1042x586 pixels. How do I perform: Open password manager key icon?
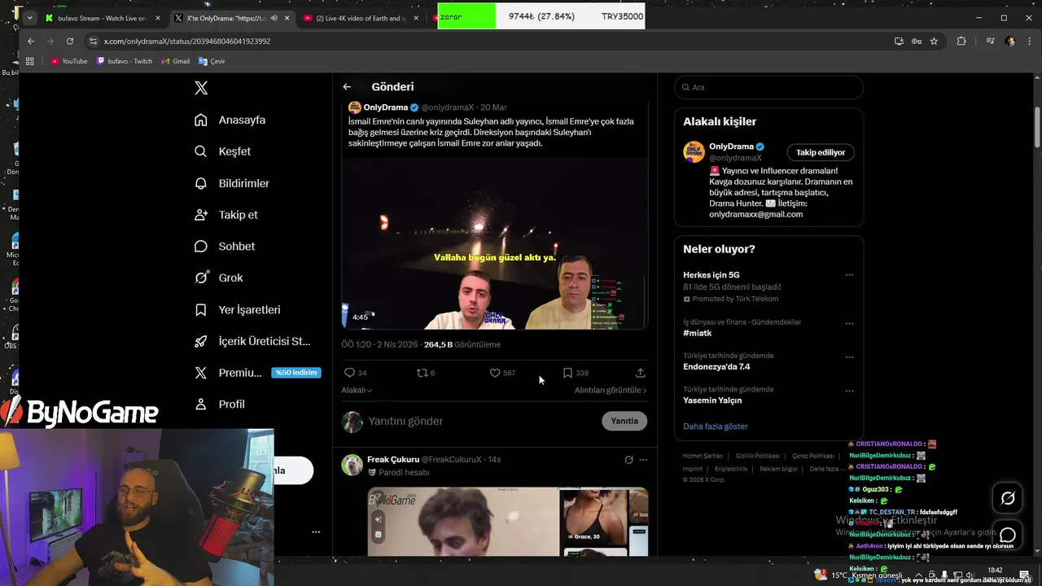(917, 41)
